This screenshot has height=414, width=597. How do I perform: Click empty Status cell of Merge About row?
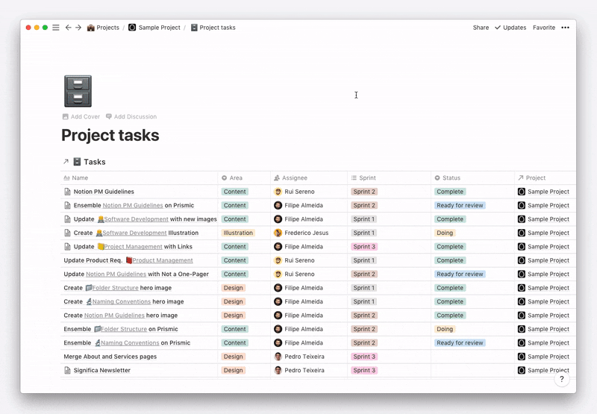[x=472, y=357]
